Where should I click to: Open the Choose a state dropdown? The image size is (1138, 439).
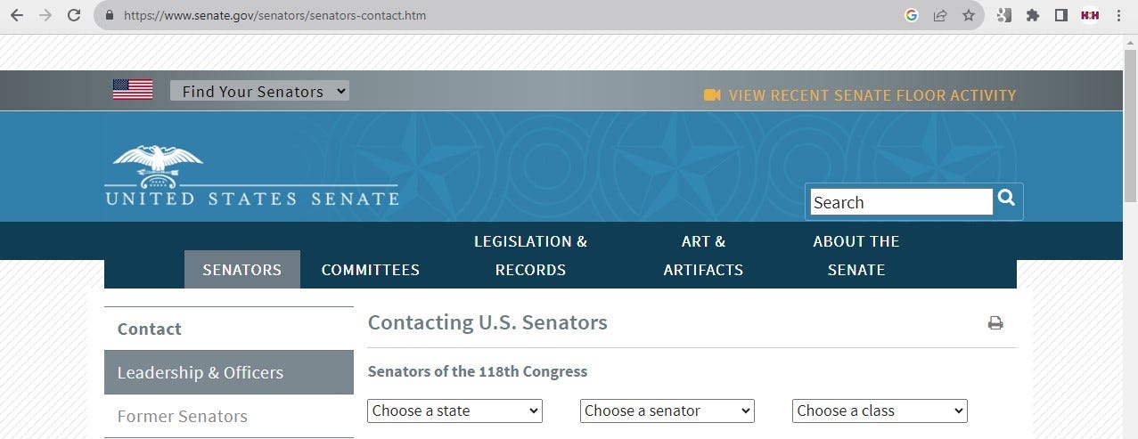pyautogui.click(x=455, y=411)
